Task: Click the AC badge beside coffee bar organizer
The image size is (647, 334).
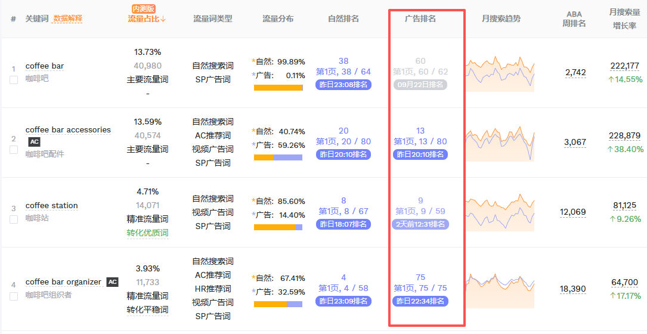Action: (x=112, y=282)
